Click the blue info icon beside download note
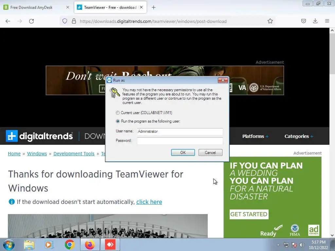Image resolution: width=335 pixels, height=251 pixels. coord(11,202)
